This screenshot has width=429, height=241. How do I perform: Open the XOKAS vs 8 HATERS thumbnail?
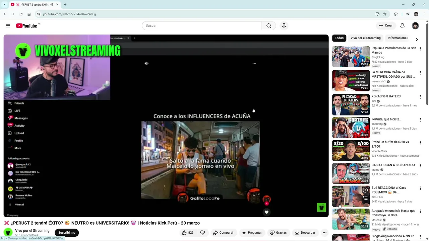point(351,105)
